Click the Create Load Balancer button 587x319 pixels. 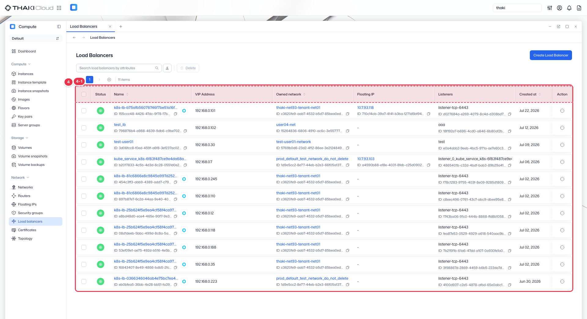551,55
